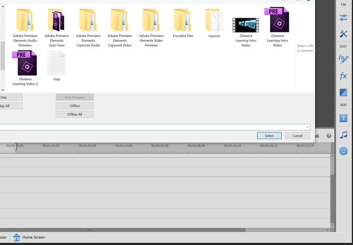Select Adobe Premiere Elements Captured Video folder

[120, 28]
